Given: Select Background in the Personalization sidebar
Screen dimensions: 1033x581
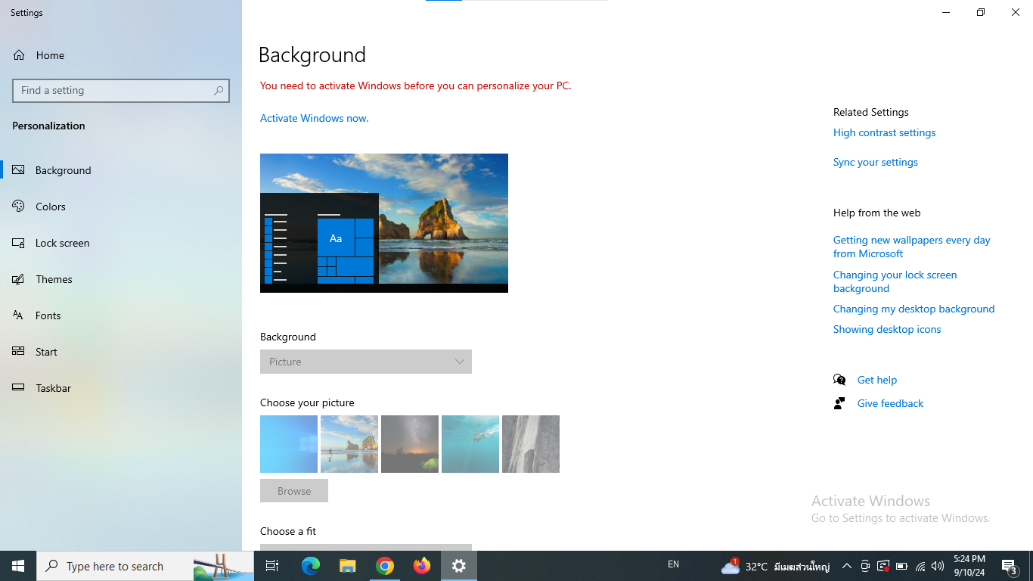Looking at the screenshot, I should [x=121, y=170].
